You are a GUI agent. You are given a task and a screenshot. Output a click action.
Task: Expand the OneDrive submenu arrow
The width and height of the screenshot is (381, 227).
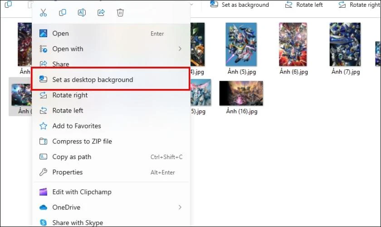[x=180, y=207]
